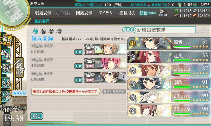
Task: Open the 補給 (Supply) sidebar icon
Action: 6,54
